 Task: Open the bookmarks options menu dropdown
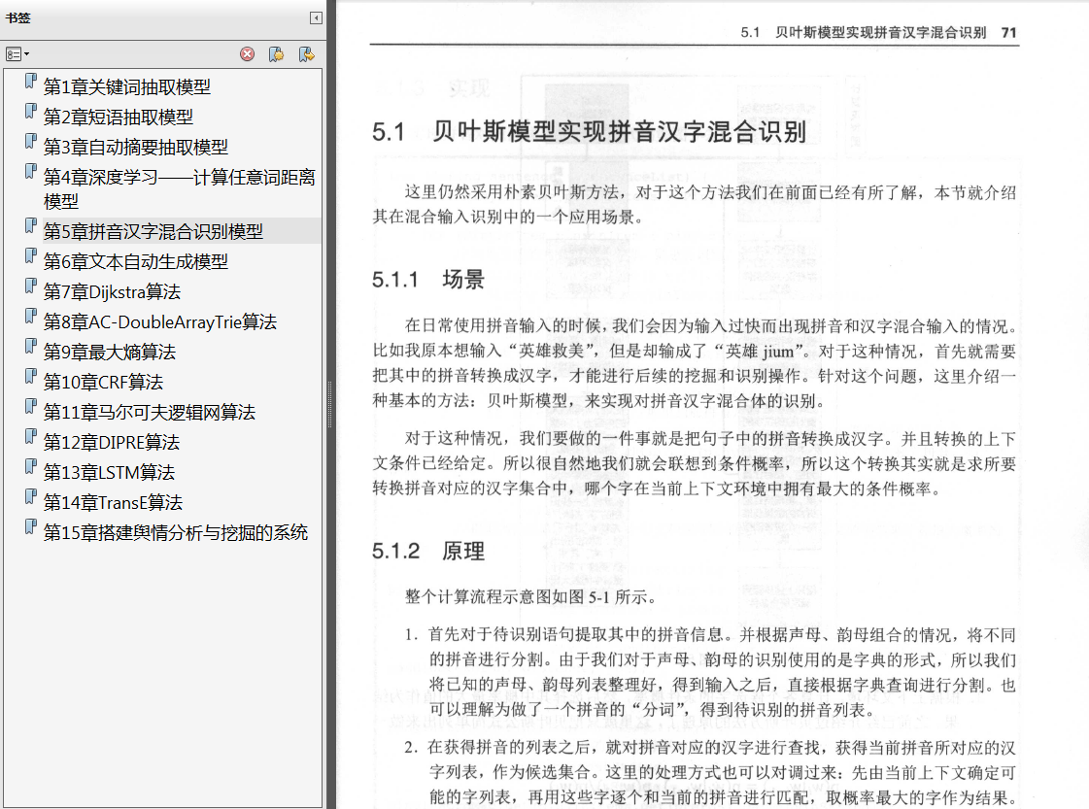click(x=17, y=54)
